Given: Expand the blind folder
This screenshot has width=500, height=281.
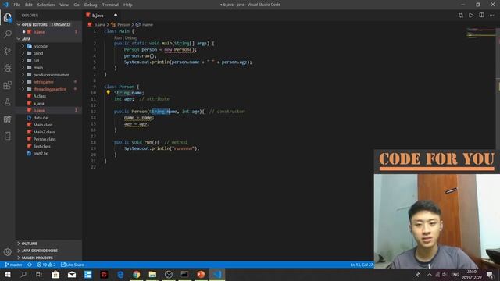Looking at the screenshot, I should point(48,53).
